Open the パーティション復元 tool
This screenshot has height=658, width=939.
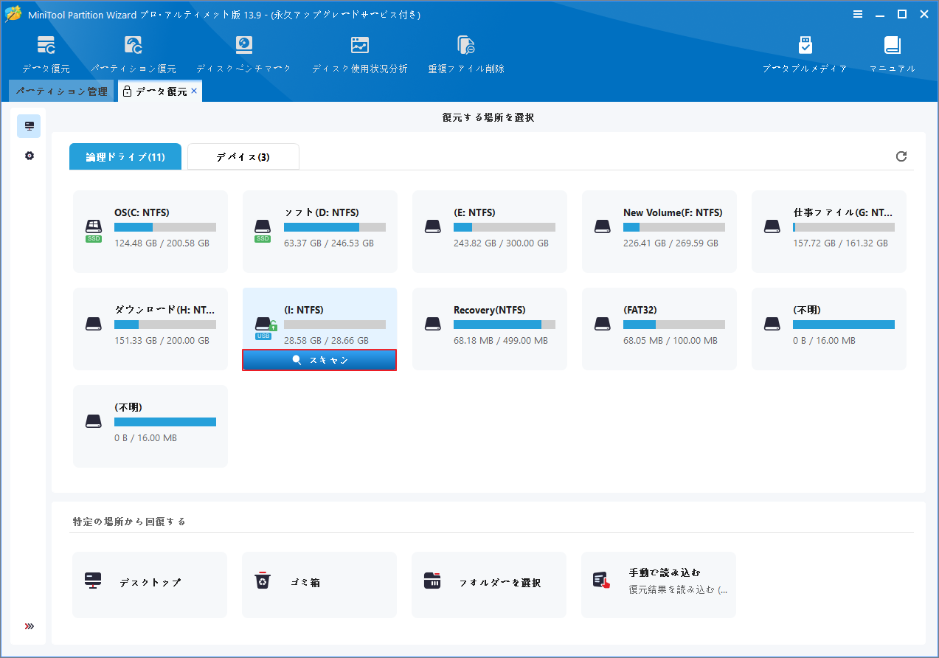click(x=134, y=54)
